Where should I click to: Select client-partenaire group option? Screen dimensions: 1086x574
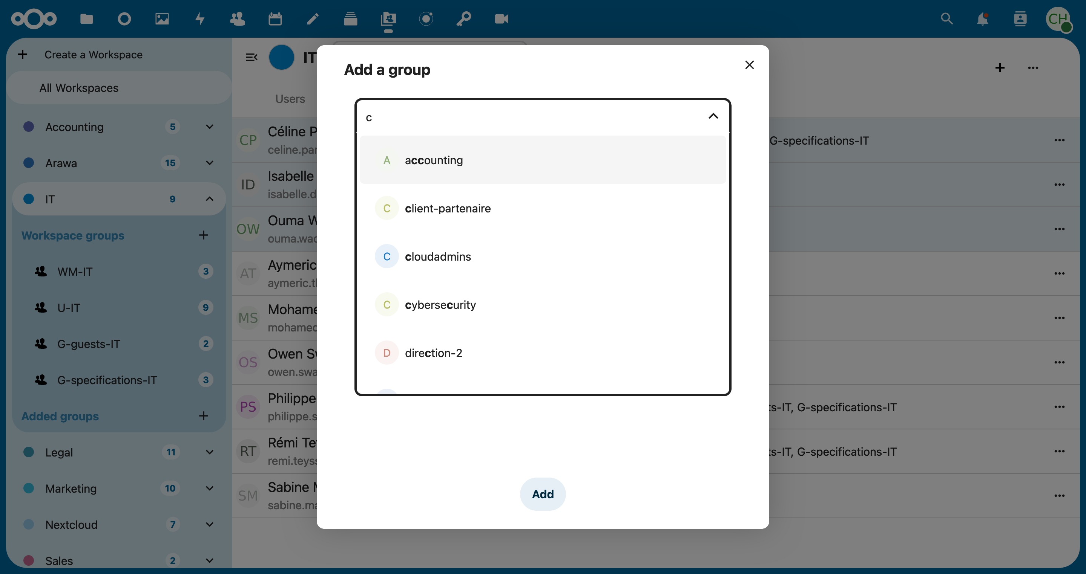pyautogui.click(x=447, y=208)
